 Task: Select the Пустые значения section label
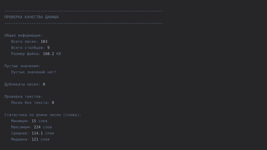(x=22, y=66)
